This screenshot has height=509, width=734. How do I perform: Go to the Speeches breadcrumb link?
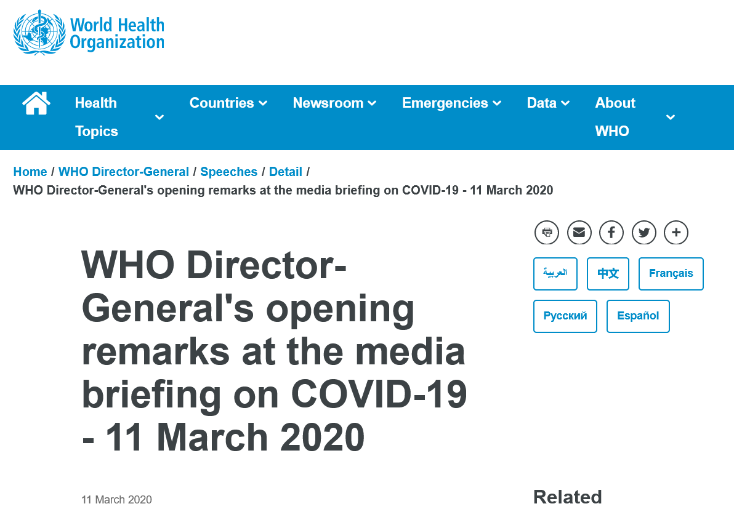(229, 172)
